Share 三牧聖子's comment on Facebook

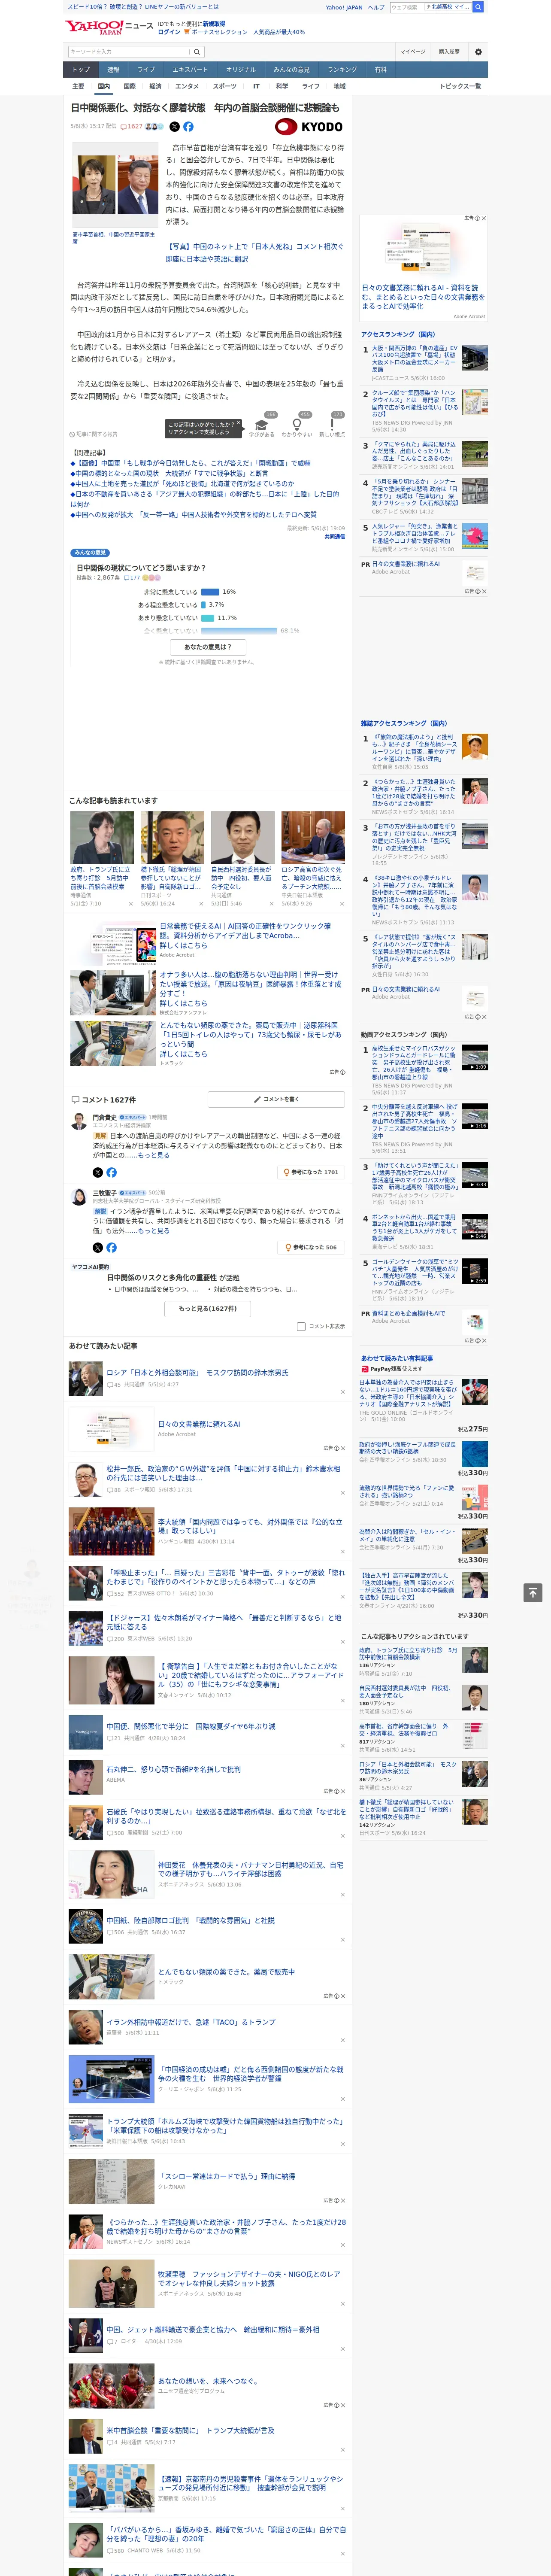pos(111,1248)
